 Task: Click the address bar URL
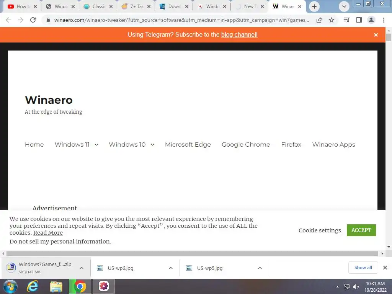pos(181,20)
